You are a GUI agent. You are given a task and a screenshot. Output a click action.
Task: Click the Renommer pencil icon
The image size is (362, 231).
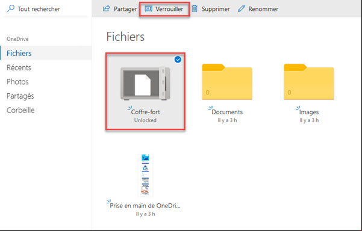point(242,9)
